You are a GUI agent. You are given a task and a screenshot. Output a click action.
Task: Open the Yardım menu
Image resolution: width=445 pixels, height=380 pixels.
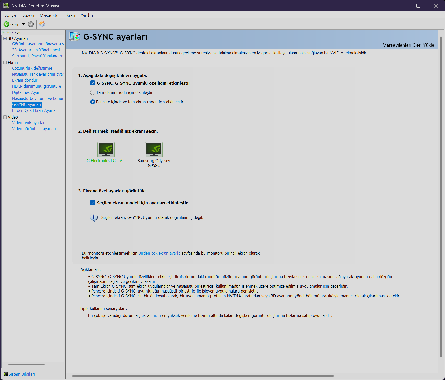pyautogui.click(x=87, y=15)
